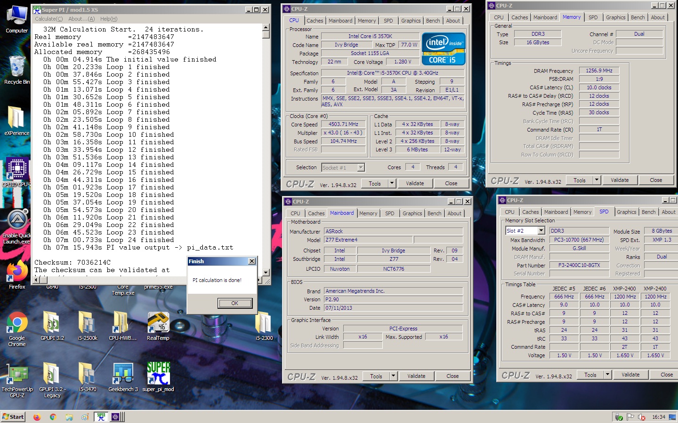This screenshot has height=423, width=678.
Task: Select About tab in Mainboard window
Action: click(454, 213)
